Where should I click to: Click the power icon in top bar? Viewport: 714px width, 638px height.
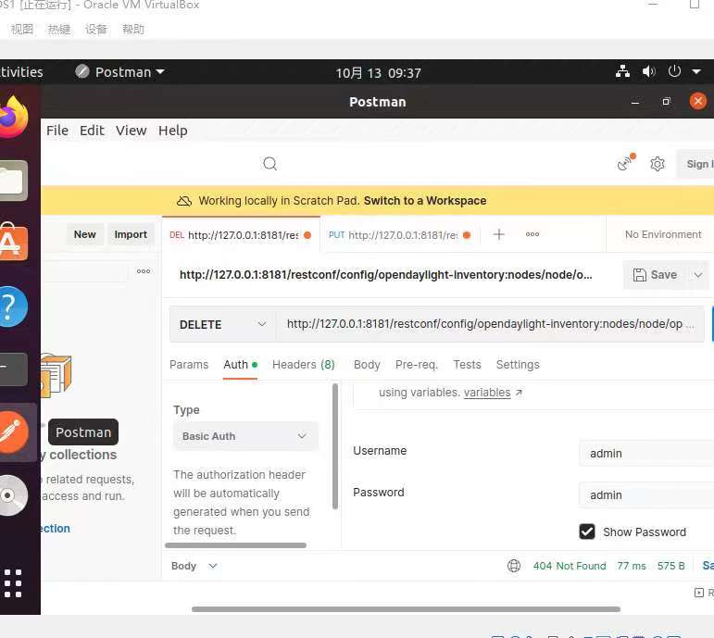674,71
